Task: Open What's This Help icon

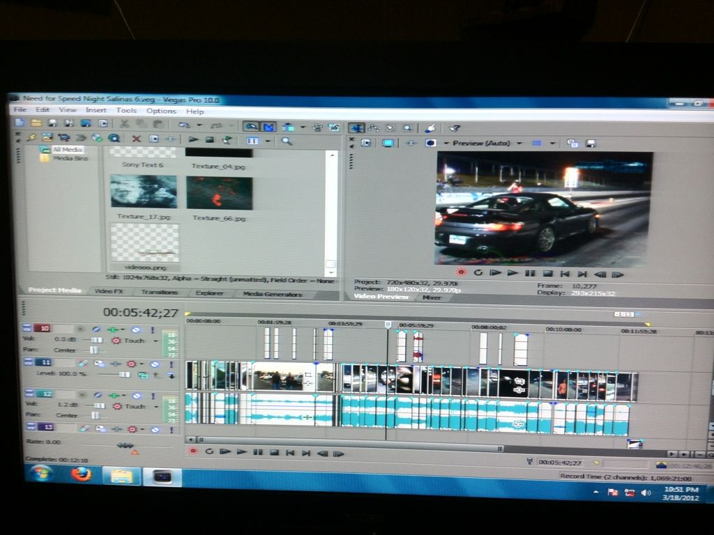Action: click(x=454, y=129)
